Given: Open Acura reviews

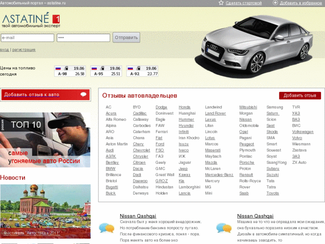Looking at the screenshot, I should coord(111,113).
